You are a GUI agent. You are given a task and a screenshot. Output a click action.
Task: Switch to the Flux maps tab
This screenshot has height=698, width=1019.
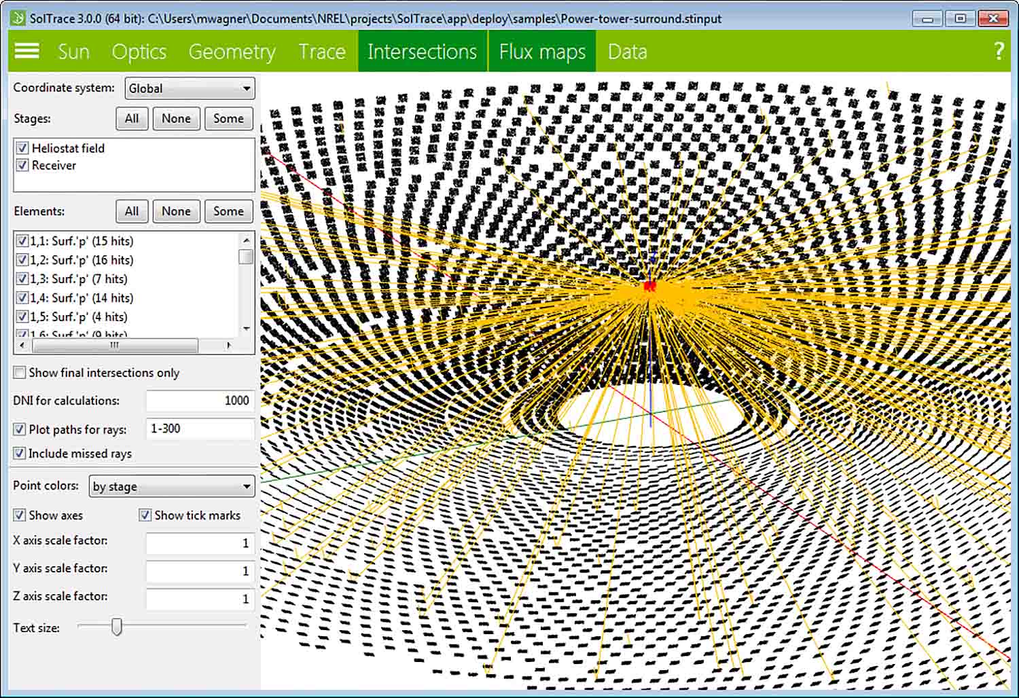click(541, 51)
